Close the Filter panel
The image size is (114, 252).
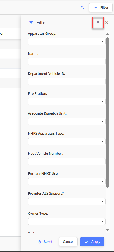(x=107, y=23)
